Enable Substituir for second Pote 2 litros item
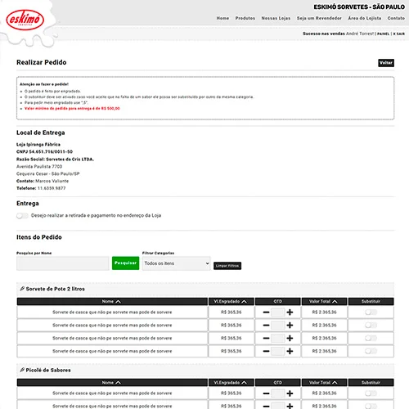Image resolution: width=409 pixels, height=409 pixels. tap(371, 325)
